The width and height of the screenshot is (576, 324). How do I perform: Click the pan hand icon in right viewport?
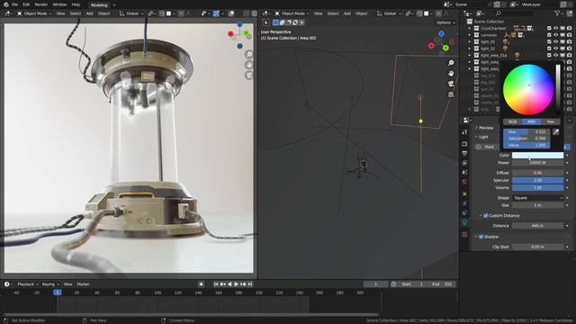point(451,74)
